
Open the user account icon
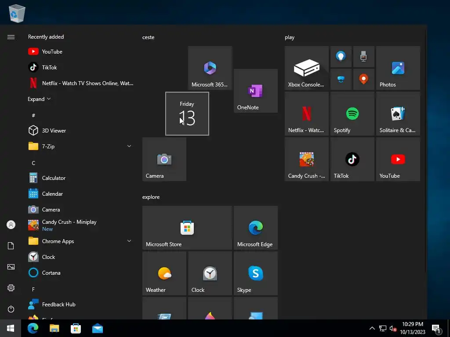tap(11, 225)
